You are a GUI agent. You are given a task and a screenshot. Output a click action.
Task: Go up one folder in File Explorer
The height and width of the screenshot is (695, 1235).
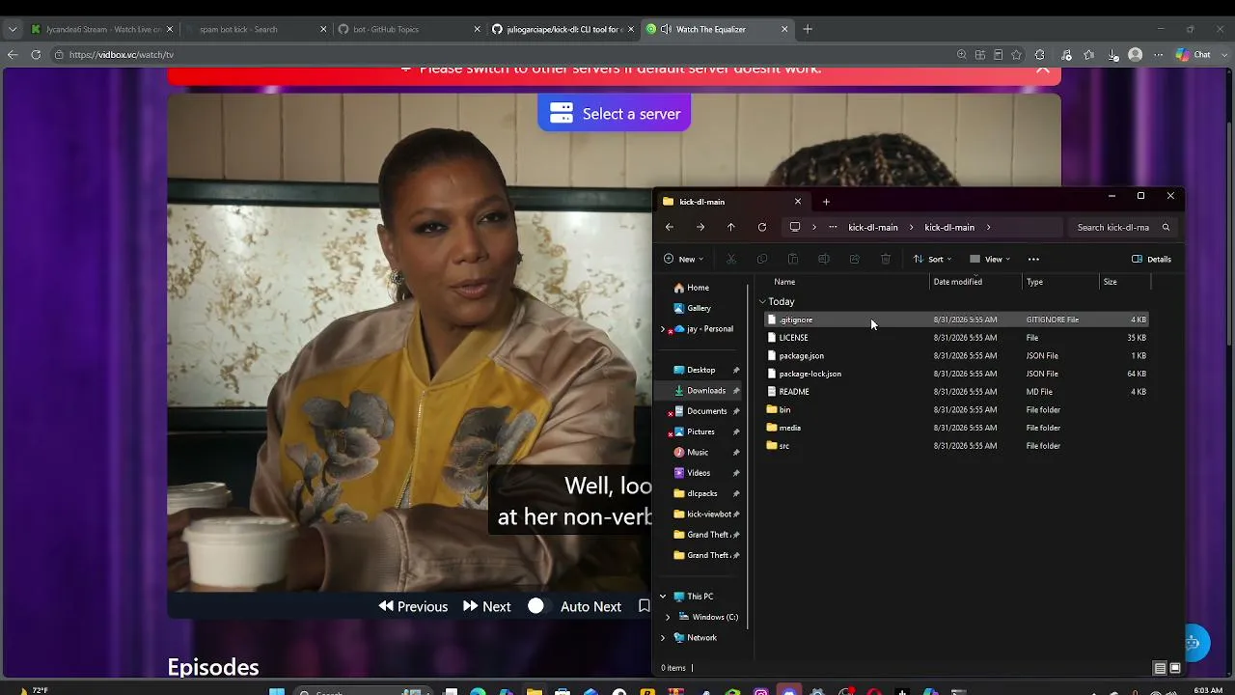click(x=731, y=227)
